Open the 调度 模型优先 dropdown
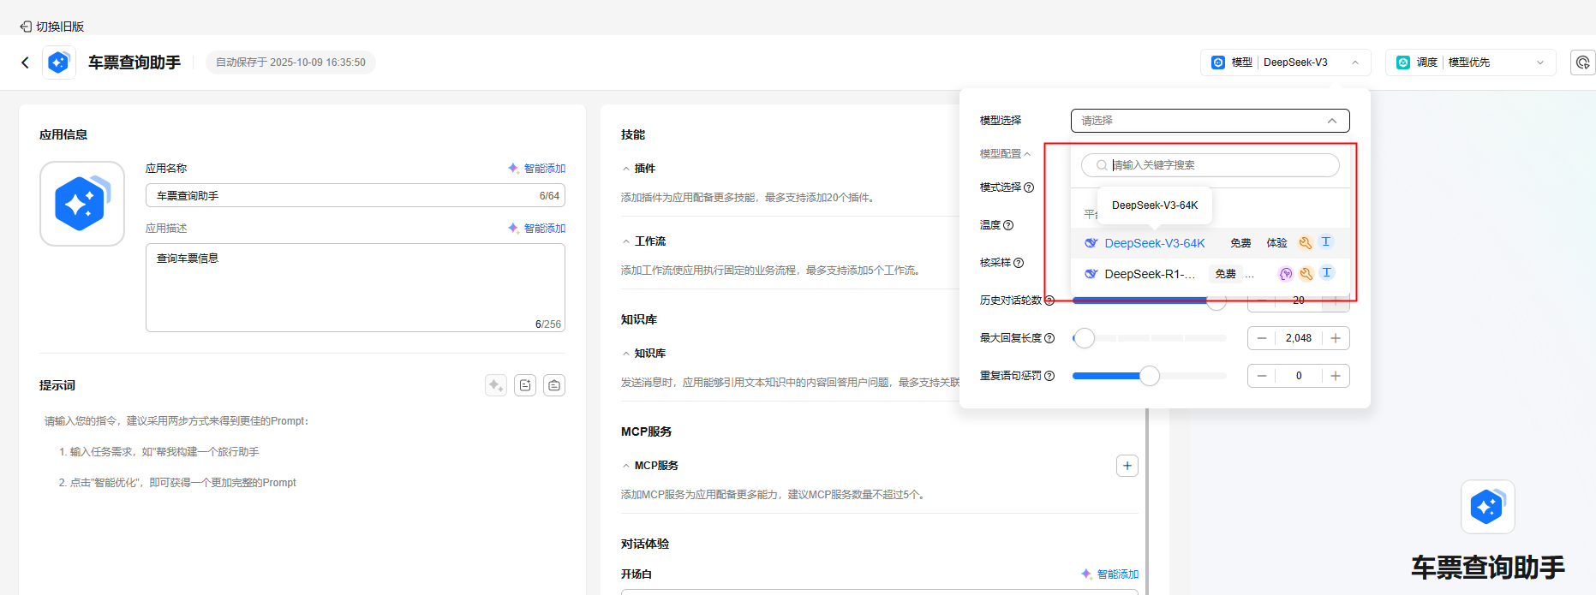The width and height of the screenshot is (1596, 595). (1471, 62)
